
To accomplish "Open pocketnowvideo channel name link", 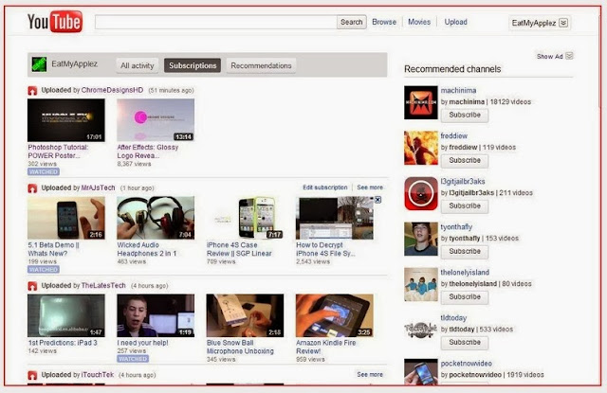I will coord(466,364).
